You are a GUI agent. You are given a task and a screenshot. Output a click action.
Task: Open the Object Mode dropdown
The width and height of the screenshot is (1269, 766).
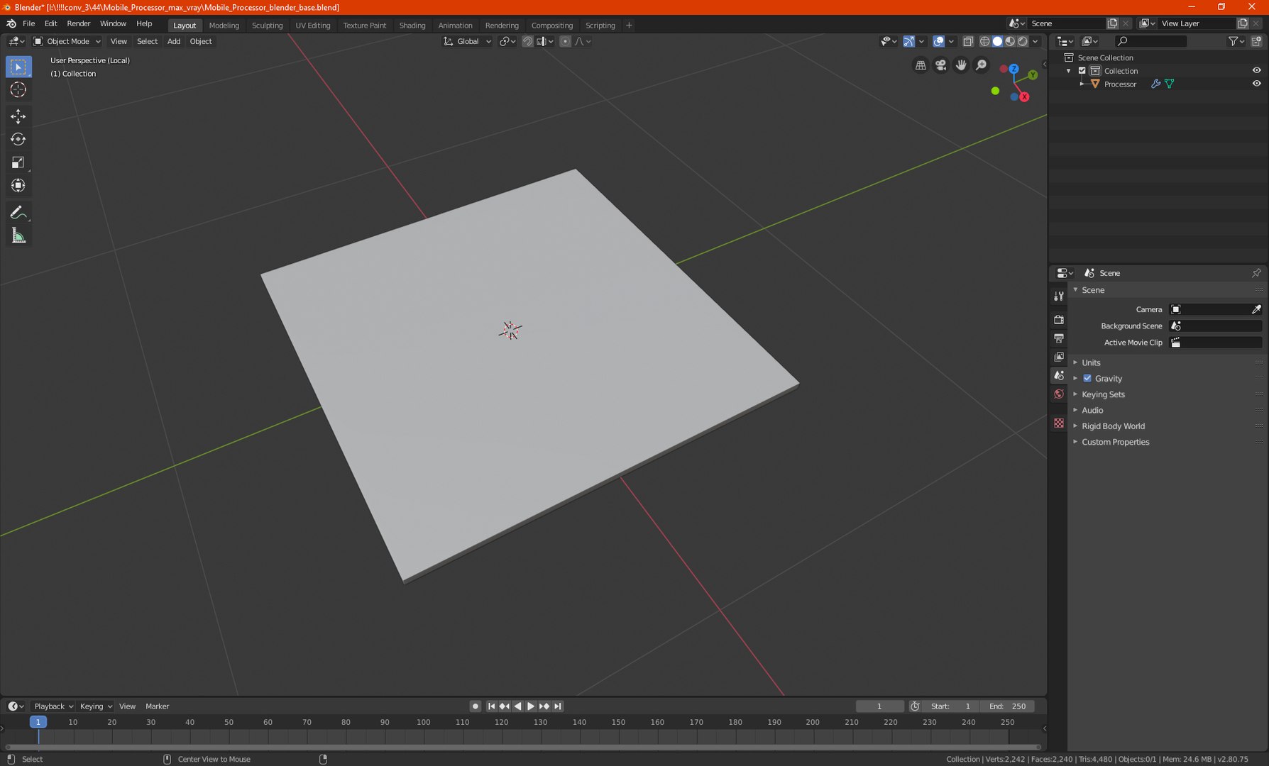tap(67, 41)
